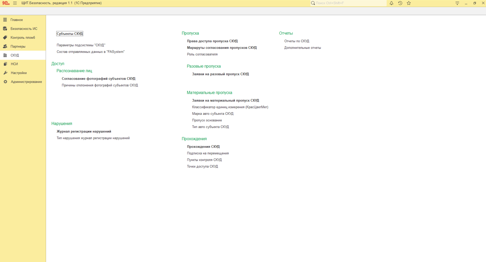Click the Главное section icon
The image size is (486, 262).
click(x=5, y=20)
